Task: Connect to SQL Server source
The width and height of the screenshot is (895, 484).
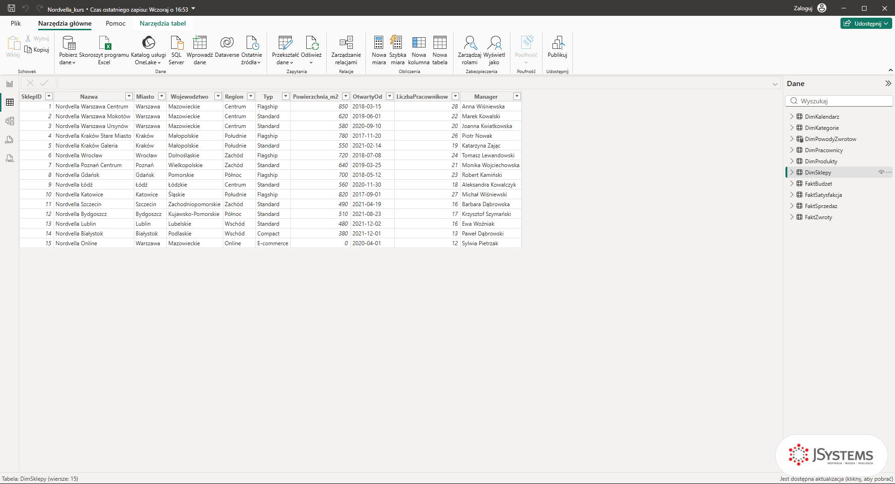Action: [x=176, y=50]
